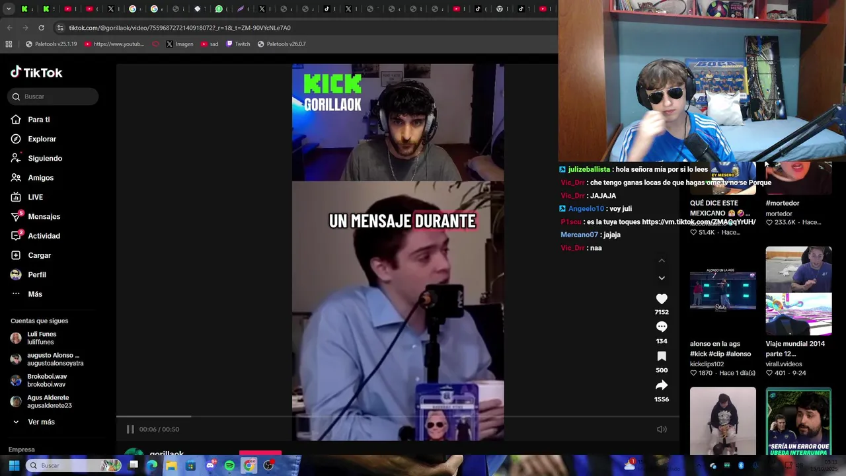Click chat user Angeelo10

pos(586,209)
